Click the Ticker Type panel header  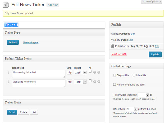tap(54, 33)
